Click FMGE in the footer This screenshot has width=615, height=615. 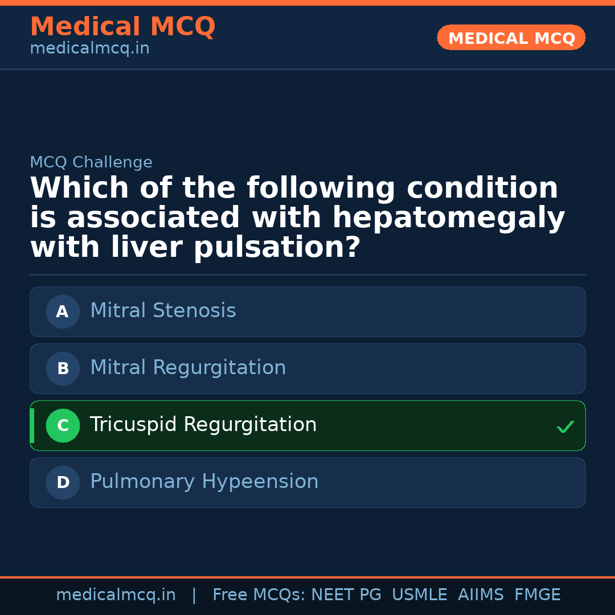coord(537,595)
